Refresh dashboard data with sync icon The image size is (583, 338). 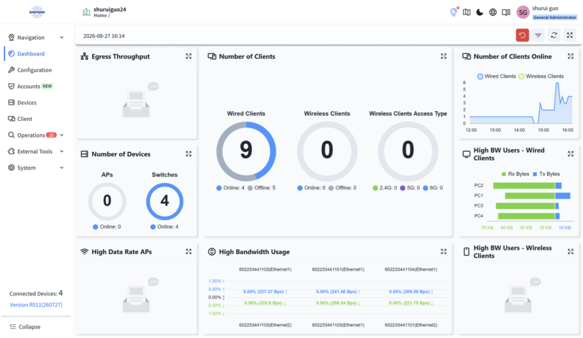coord(554,35)
